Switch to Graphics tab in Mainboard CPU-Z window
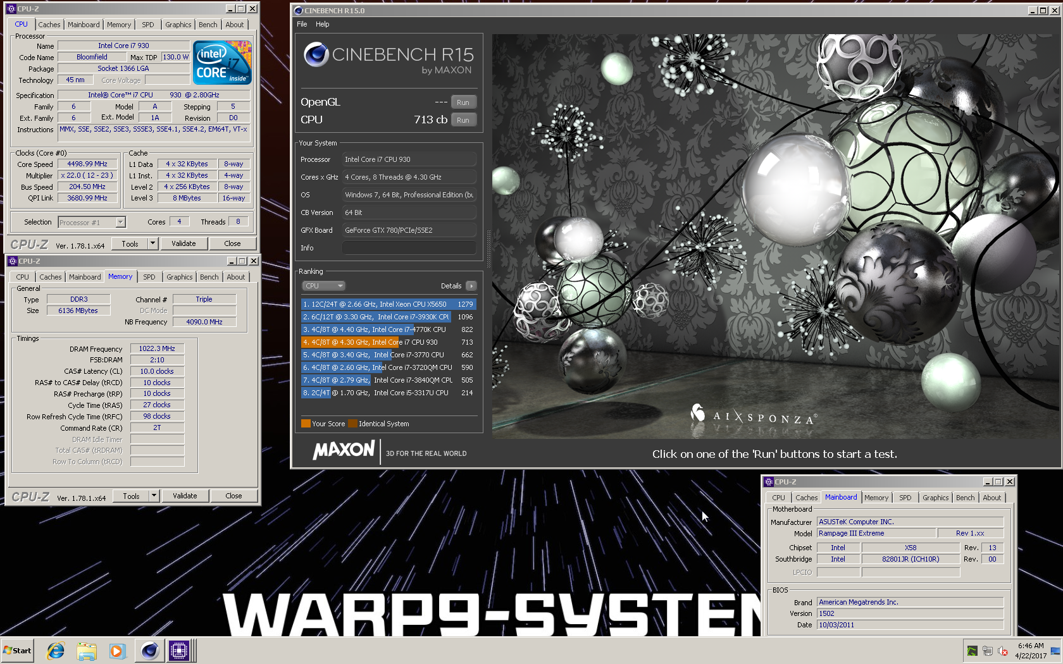 point(935,498)
